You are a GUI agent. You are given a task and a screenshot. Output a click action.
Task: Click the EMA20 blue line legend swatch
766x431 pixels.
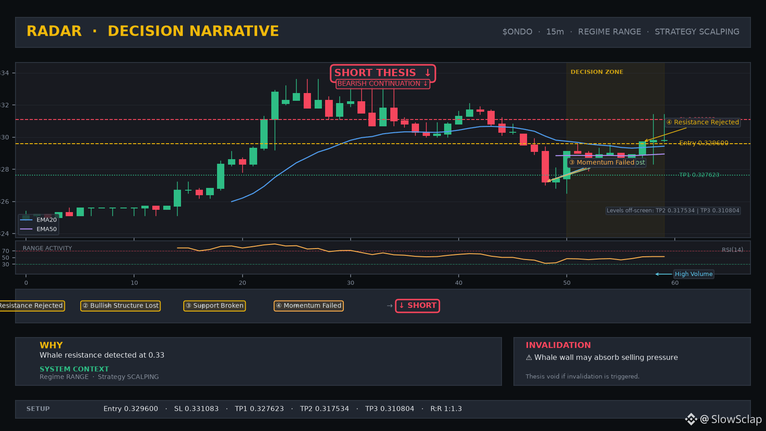(x=26, y=220)
